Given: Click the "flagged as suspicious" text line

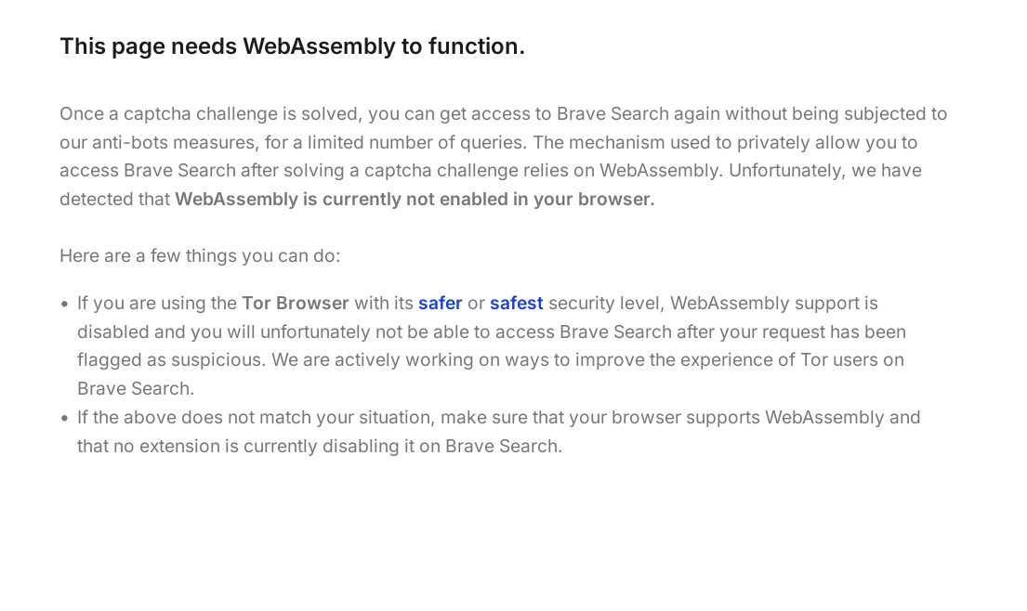Looking at the screenshot, I should [x=491, y=360].
